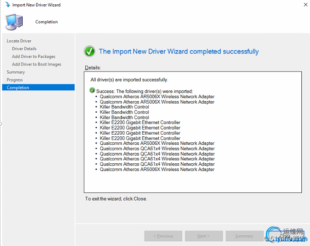Select the Locate Driver step
310x246 pixels.
[19, 41]
